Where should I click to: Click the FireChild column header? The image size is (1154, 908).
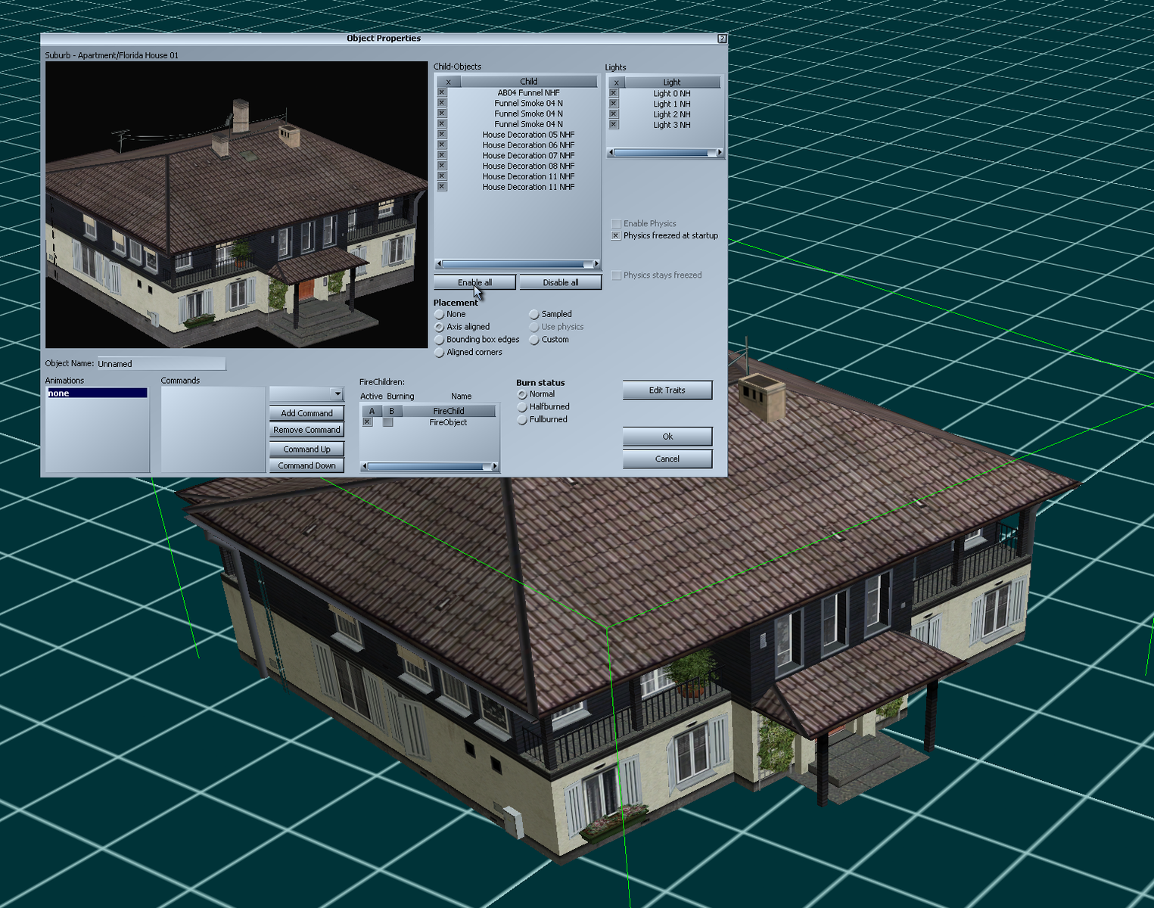(449, 411)
